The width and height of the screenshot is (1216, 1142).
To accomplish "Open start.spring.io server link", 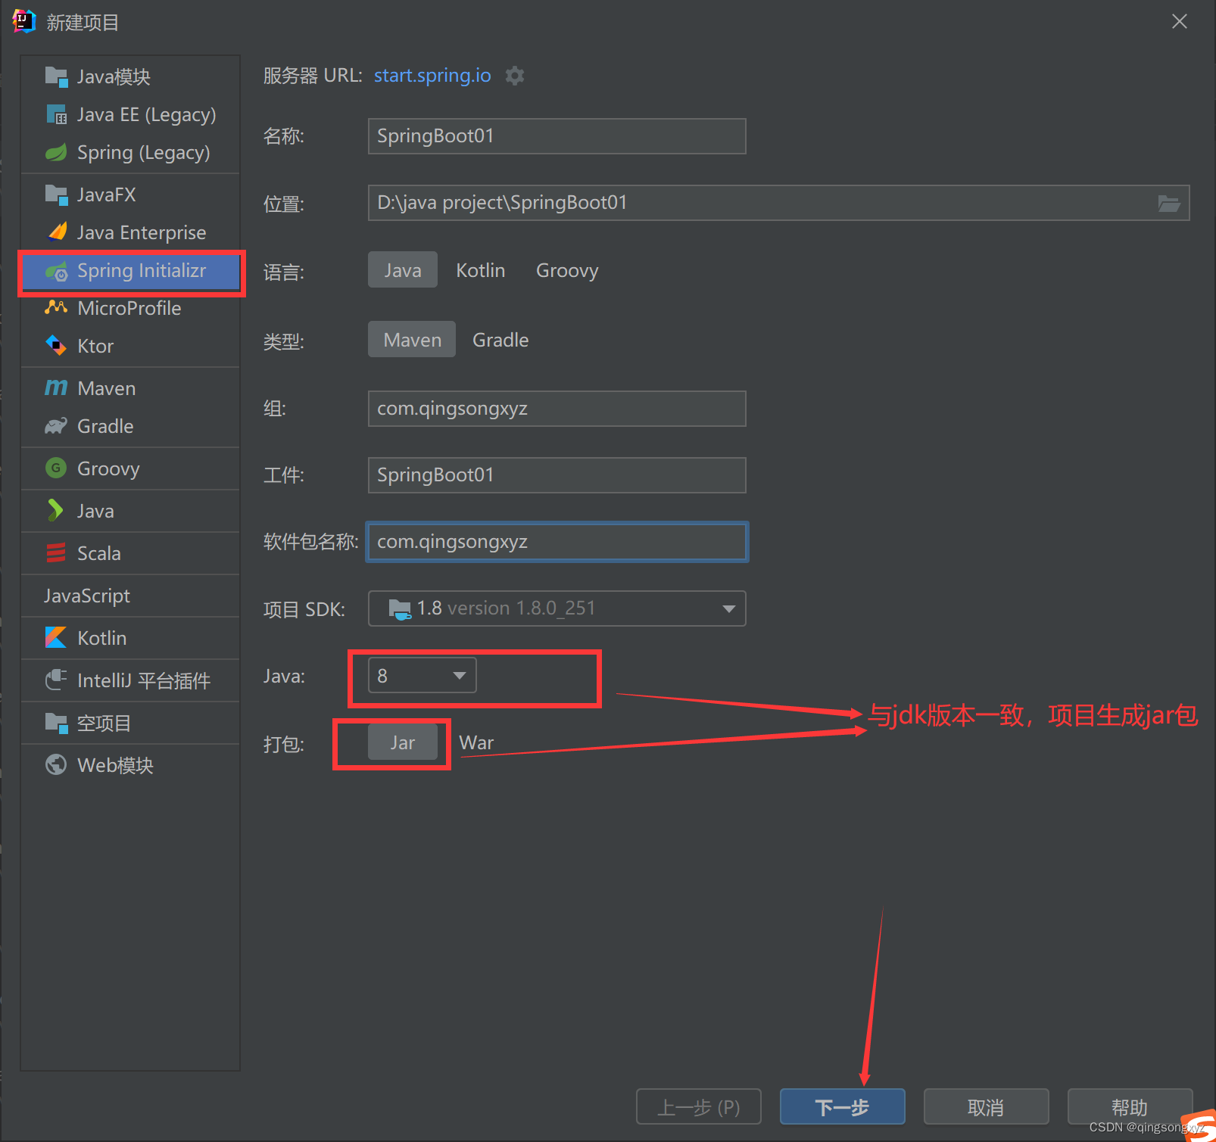I will coord(432,76).
